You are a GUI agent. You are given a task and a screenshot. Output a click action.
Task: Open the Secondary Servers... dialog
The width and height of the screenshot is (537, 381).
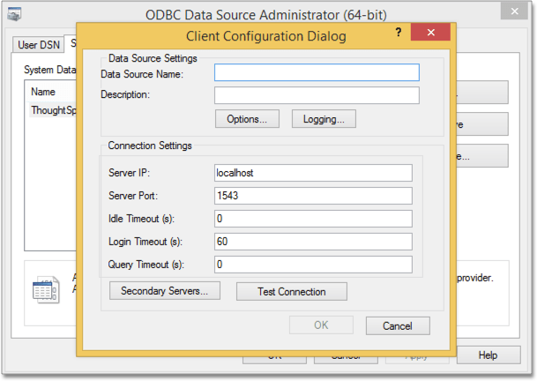pyautogui.click(x=164, y=292)
